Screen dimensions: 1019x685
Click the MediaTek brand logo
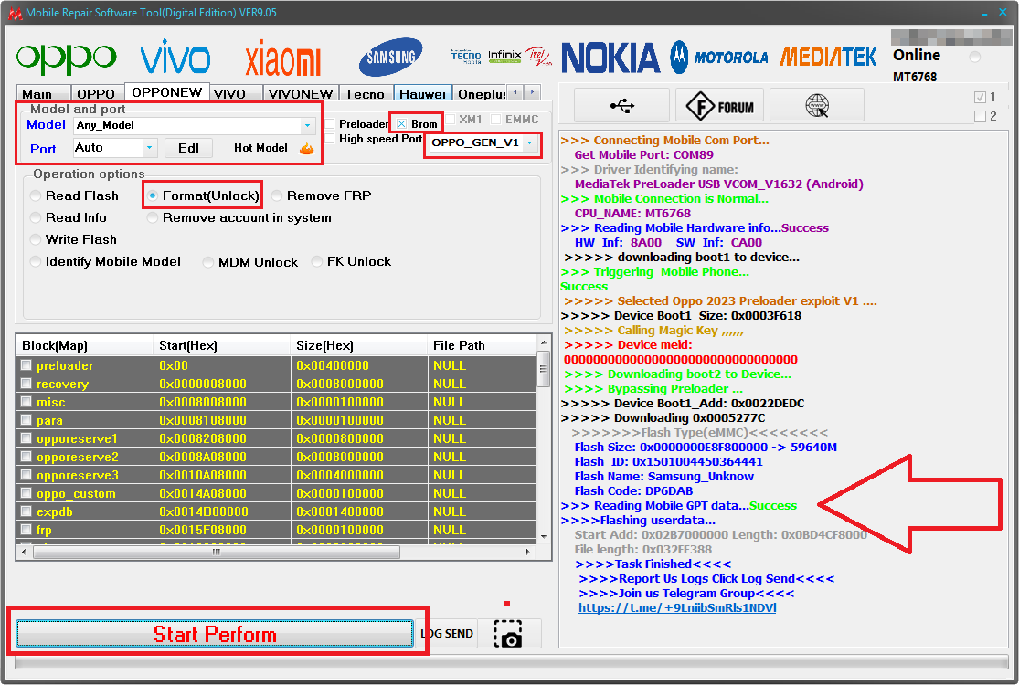click(828, 58)
